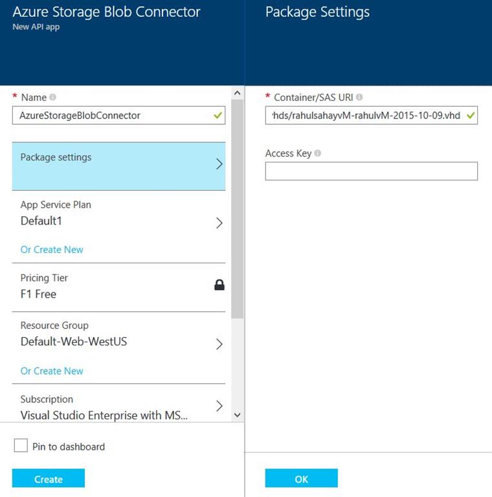This screenshot has height=497, width=492.
Task: Click the info icon beside Container/SAS URI
Action: click(x=359, y=97)
